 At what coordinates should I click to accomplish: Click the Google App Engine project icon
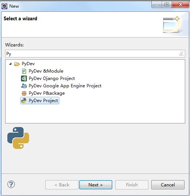pos(24,86)
